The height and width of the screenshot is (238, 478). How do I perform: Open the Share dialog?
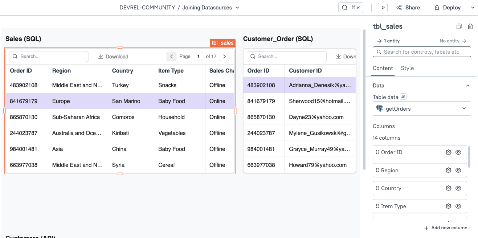point(408,7)
